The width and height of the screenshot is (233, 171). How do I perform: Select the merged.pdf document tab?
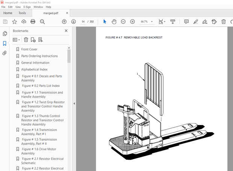(51, 13)
